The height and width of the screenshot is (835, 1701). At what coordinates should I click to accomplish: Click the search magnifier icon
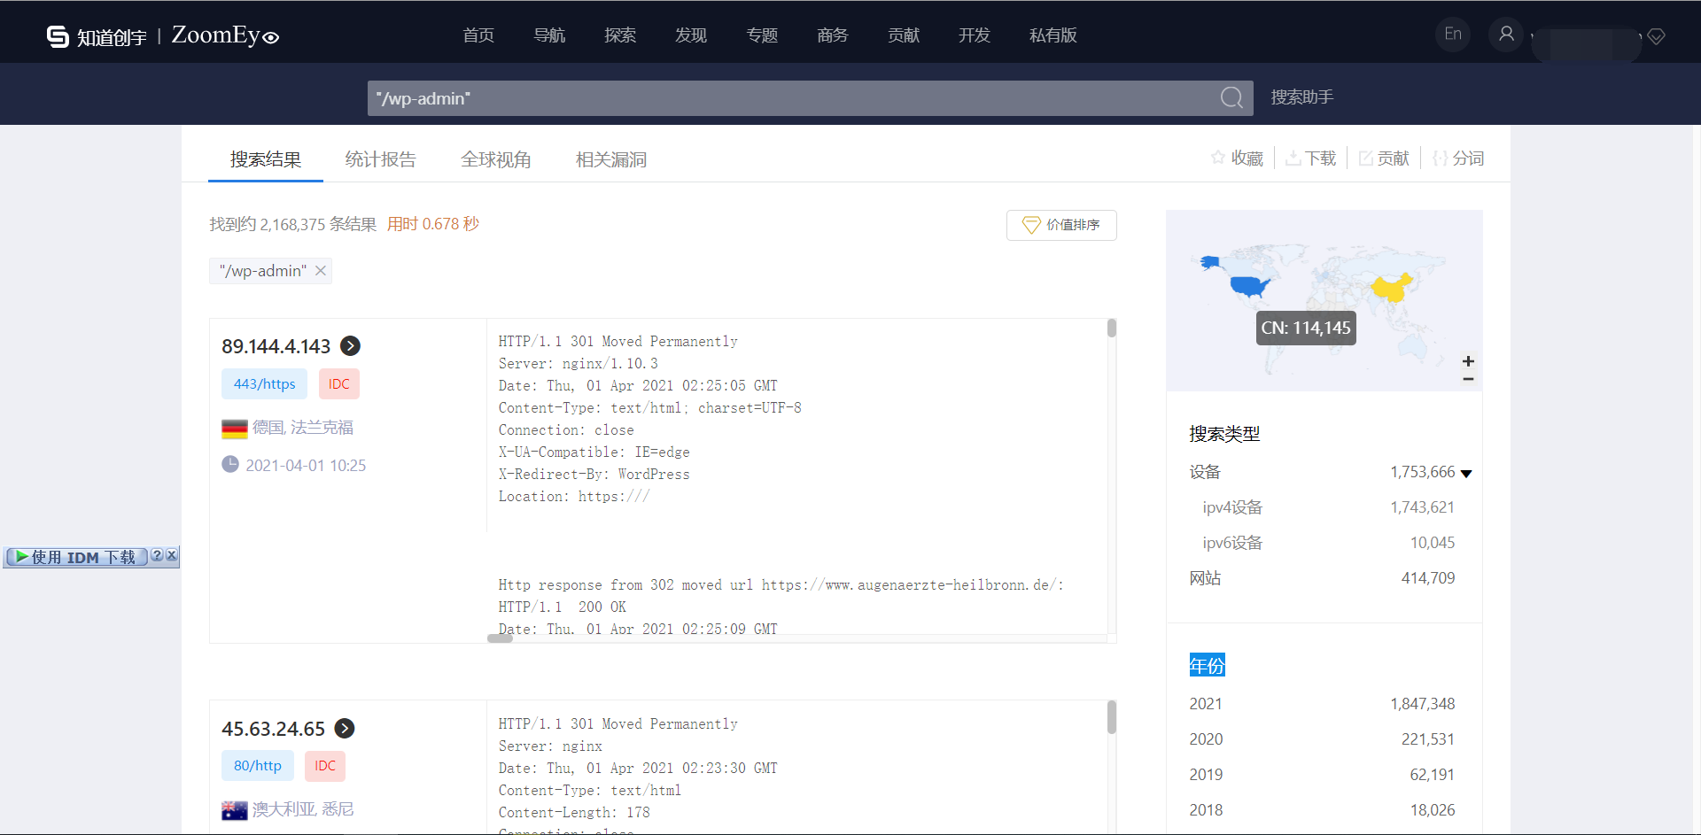point(1231,97)
